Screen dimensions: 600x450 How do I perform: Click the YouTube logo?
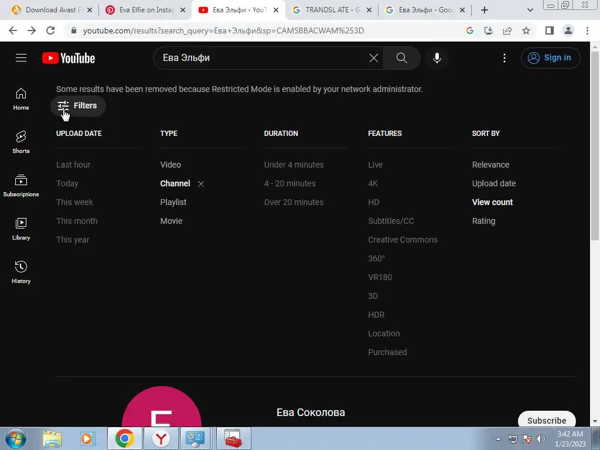69,58
